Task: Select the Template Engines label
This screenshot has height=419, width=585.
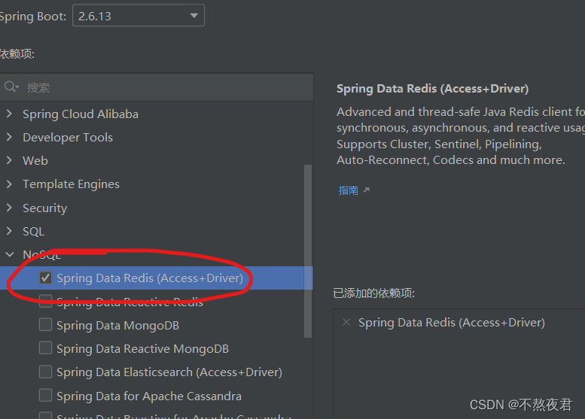Action: 71,184
